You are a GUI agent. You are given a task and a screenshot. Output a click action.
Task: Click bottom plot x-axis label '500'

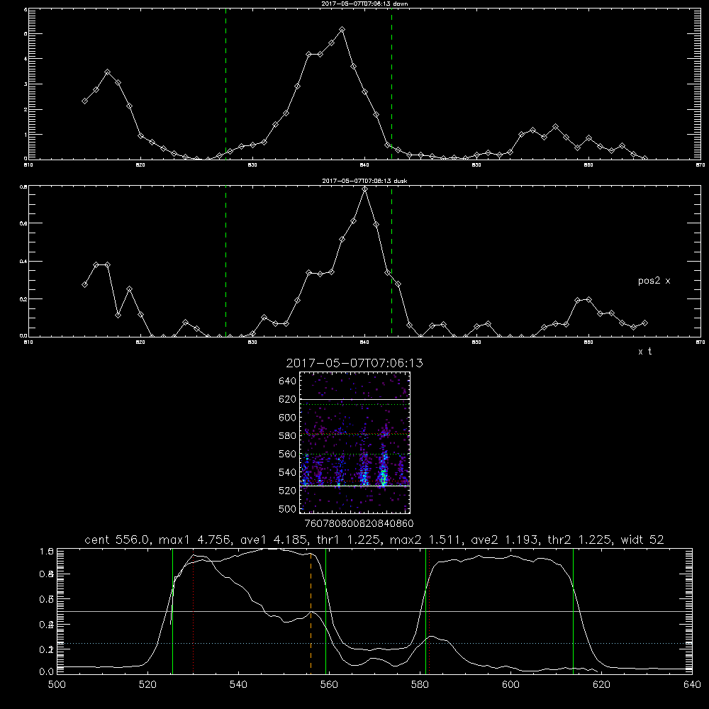[x=57, y=685]
